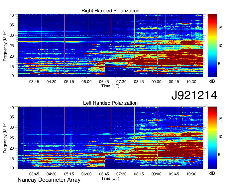Click the 10 dB tick on Right Handed colorbar
Viewport: 226px width, 184px height.
[x=220, y=46]
